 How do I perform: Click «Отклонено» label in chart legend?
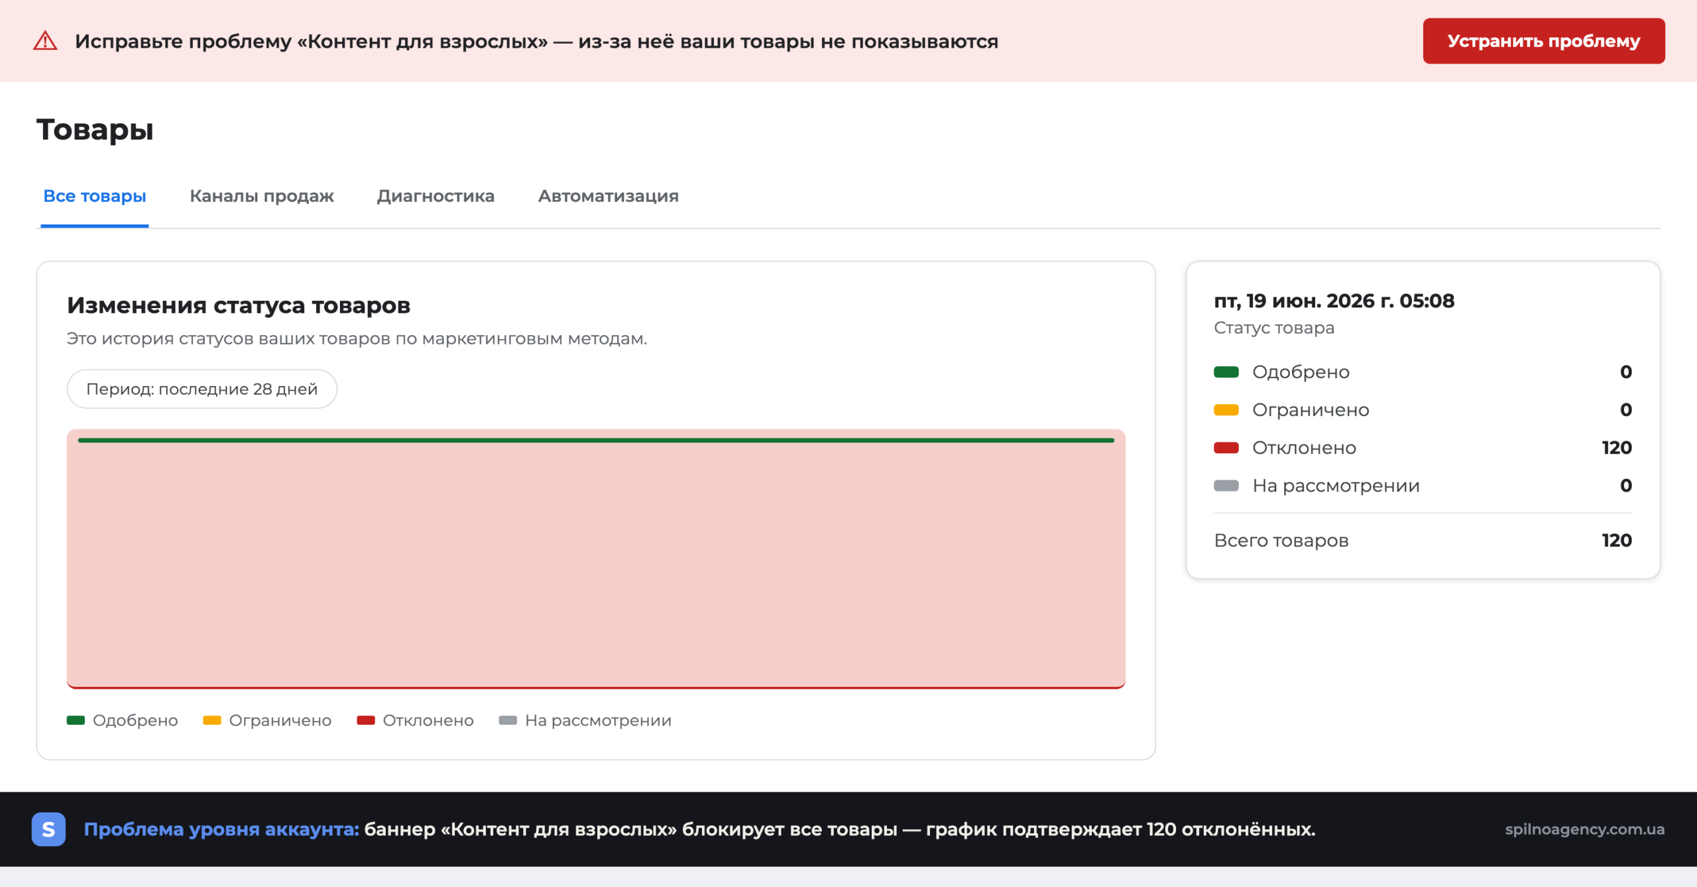[x=428, y=720]
